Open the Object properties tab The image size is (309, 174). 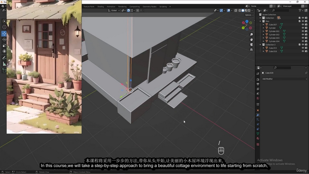click(258, 110)
